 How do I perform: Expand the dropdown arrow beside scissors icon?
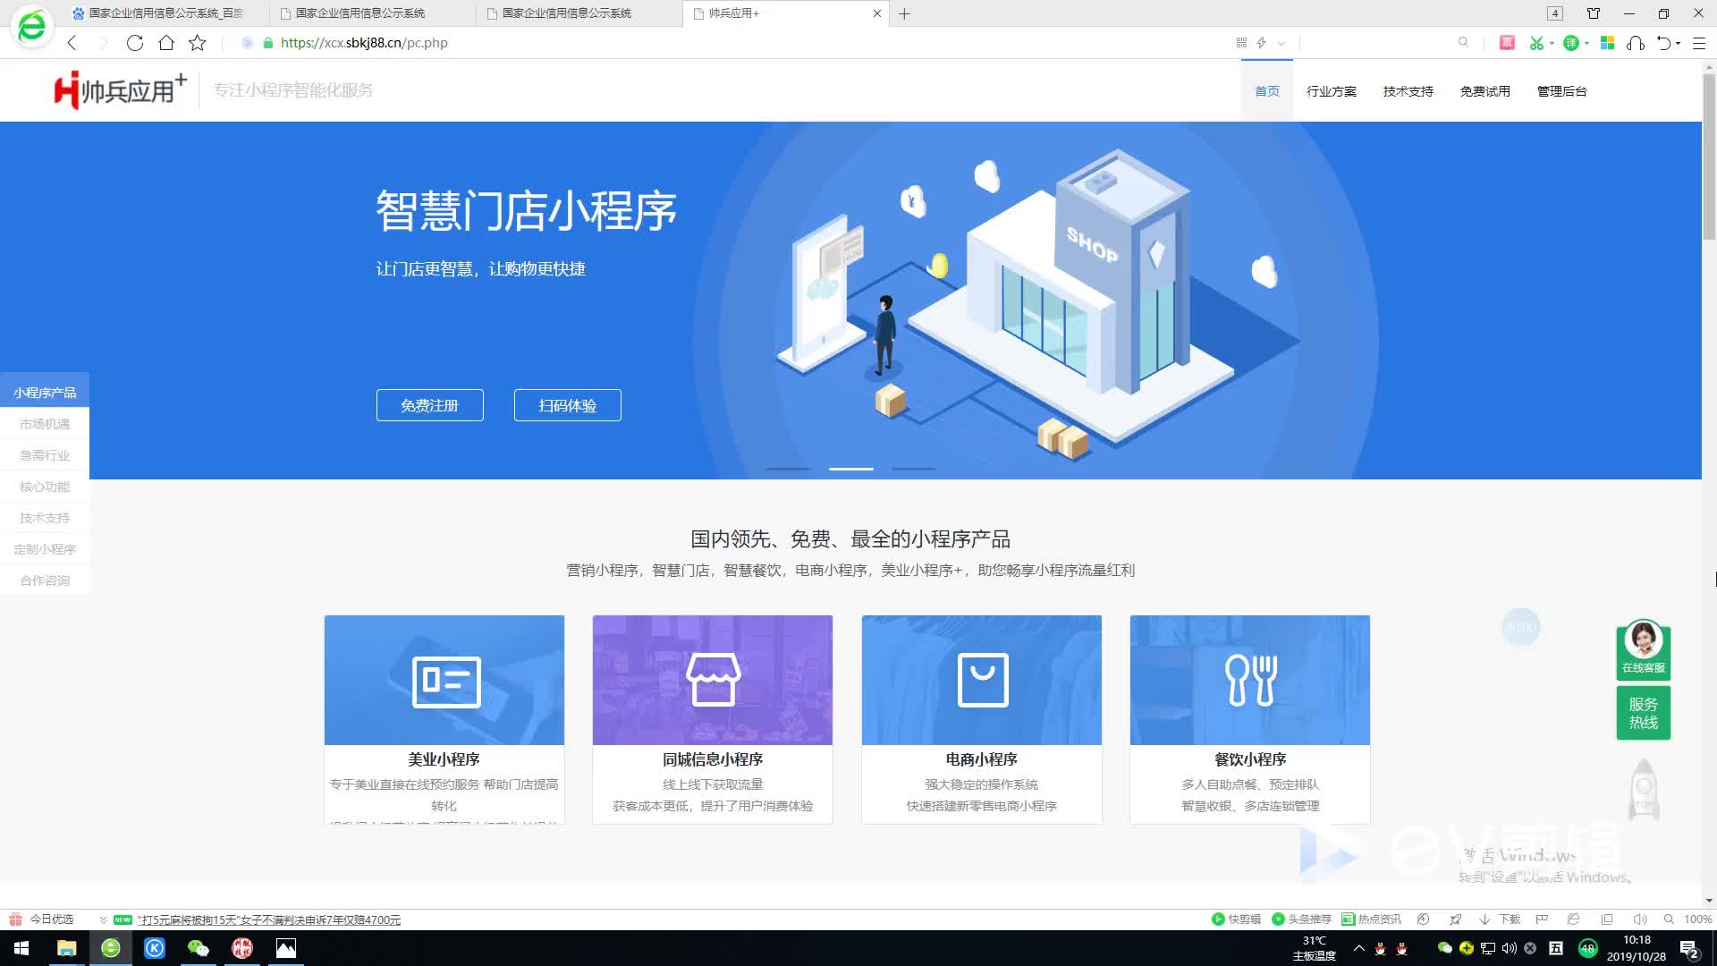point(1552,43)
